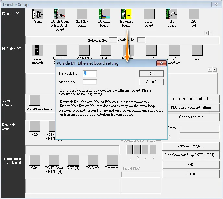The image size is (223, 199).
Task: Select the NET(II) board icon
Action: click(x=82, y=14)
